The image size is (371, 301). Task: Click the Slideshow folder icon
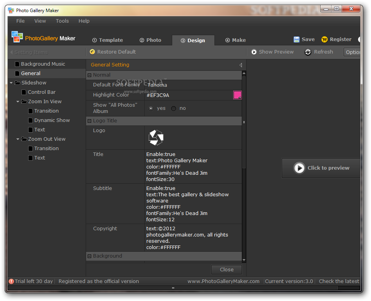[18, 83]
